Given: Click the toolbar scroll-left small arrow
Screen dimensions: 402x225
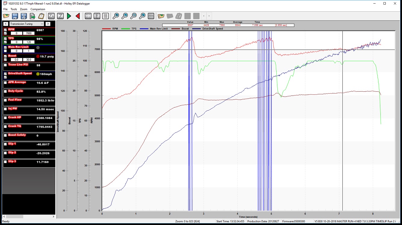Looking at the screenshot, I should click(x=204, y=16).
